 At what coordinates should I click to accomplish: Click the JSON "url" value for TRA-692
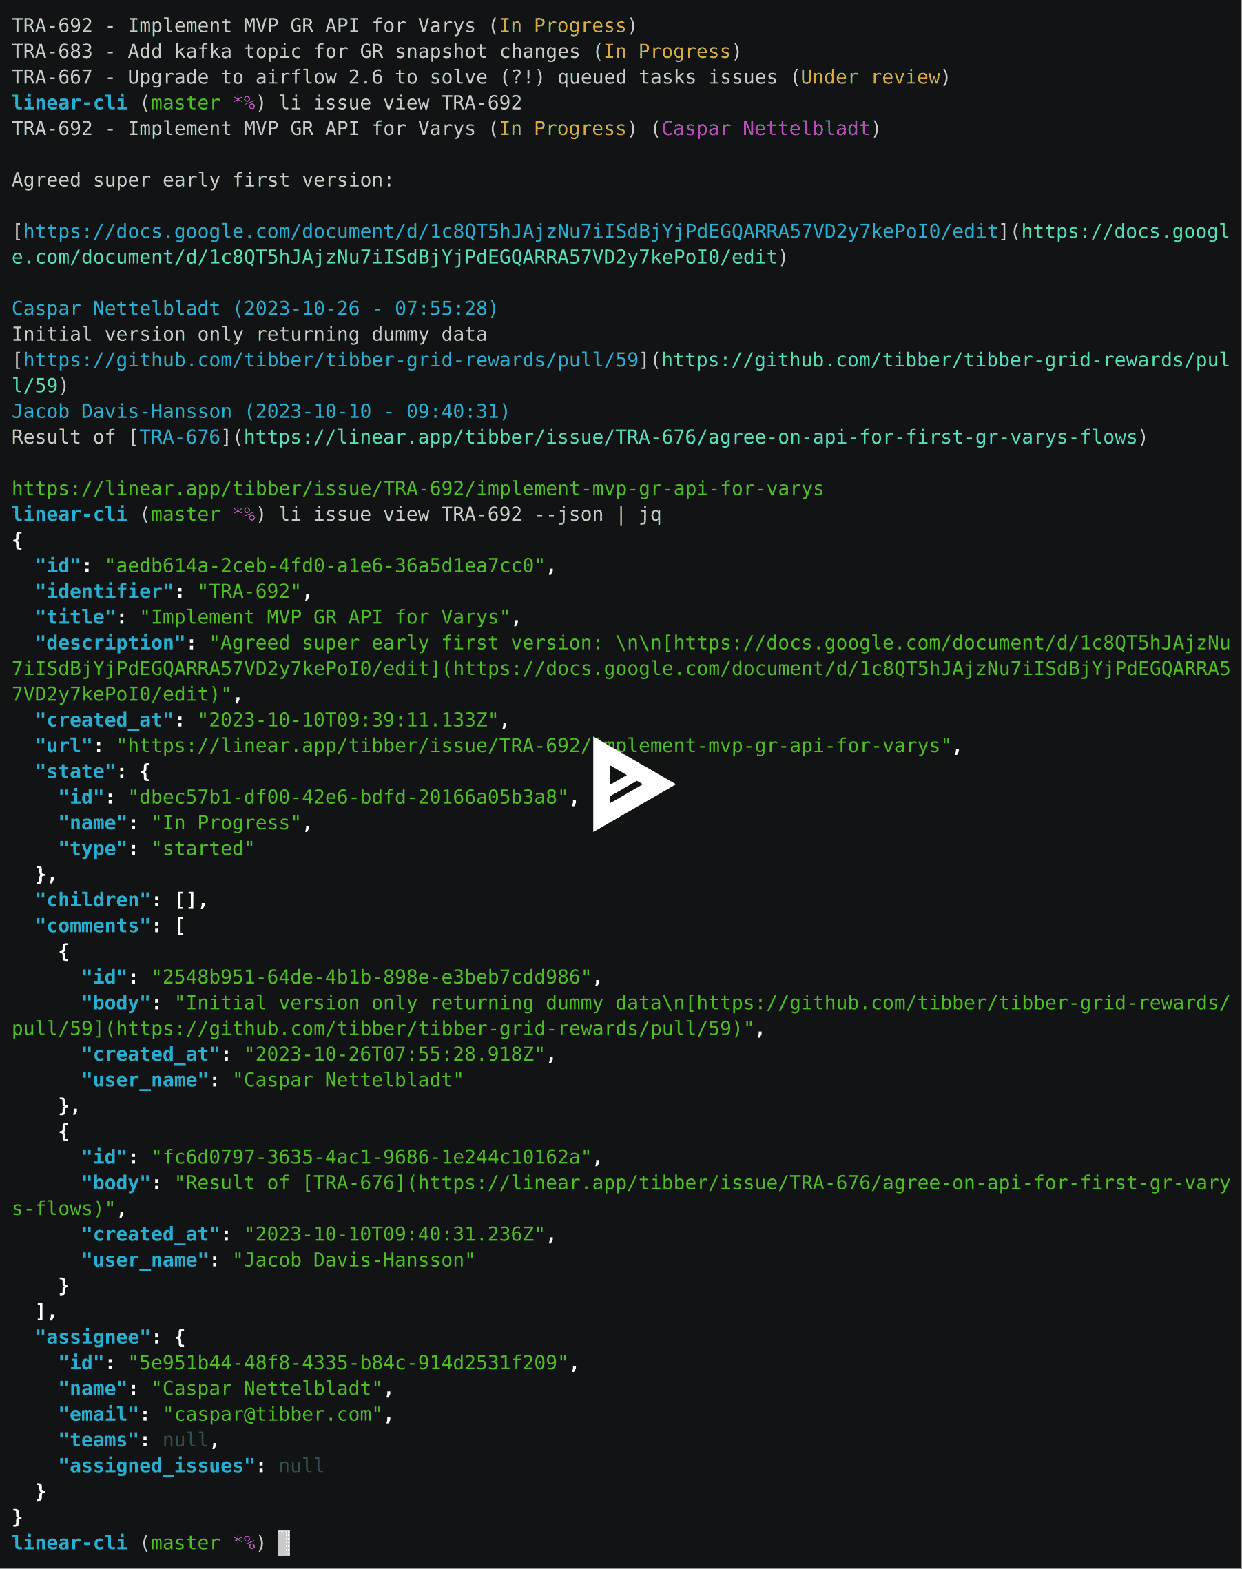pyautogui.click(x=534, y=746)
